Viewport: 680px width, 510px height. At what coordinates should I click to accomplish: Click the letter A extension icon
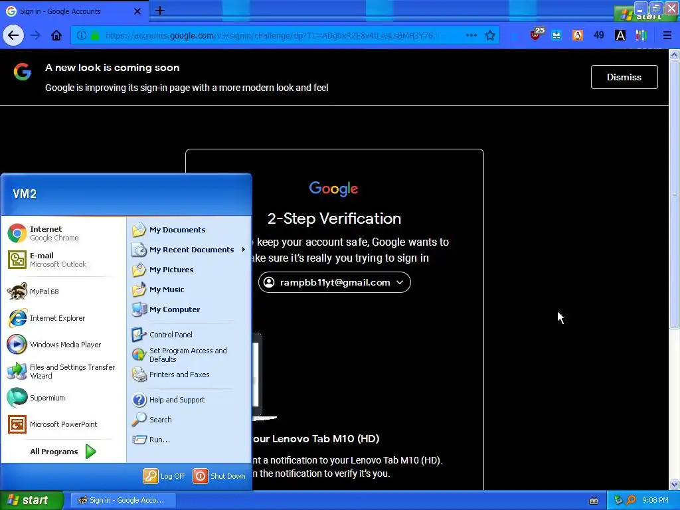(x=620, y=35)
